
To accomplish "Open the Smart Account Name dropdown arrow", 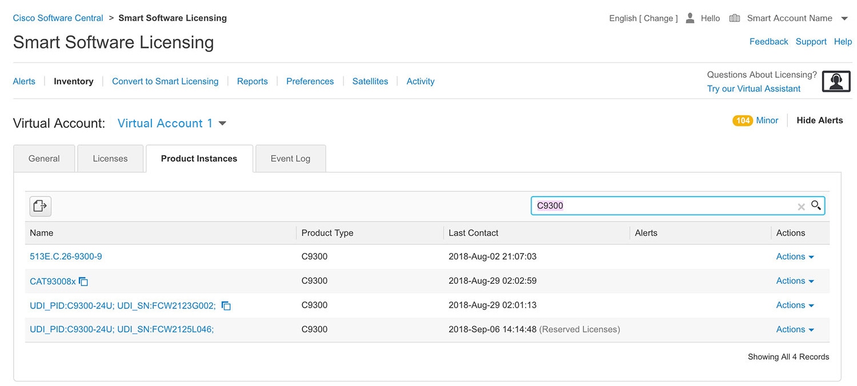I will (844, 19).
